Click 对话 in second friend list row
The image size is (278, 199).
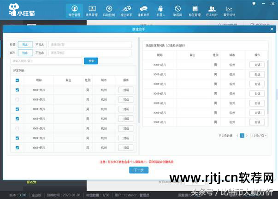point(126,99)
